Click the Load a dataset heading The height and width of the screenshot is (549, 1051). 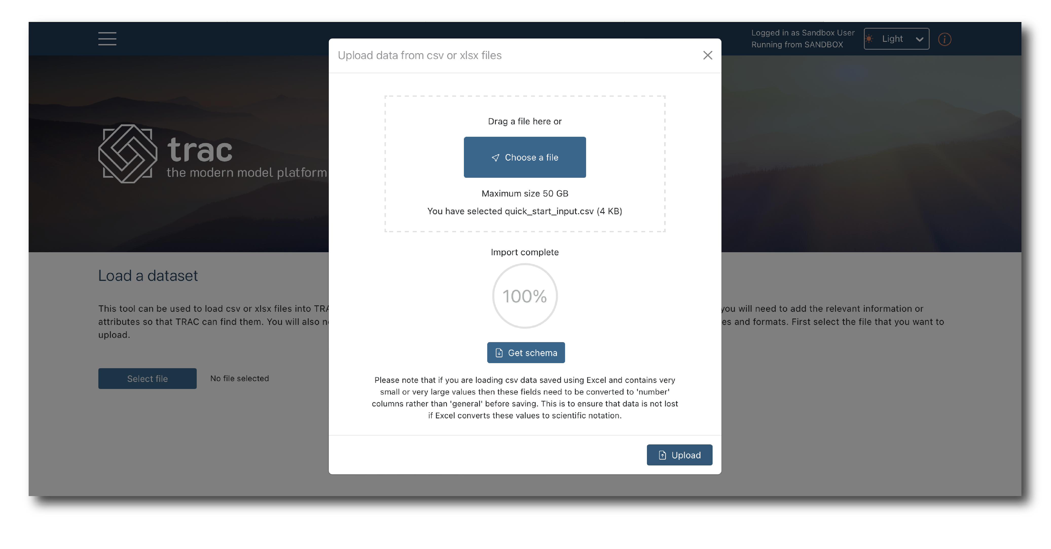[148, 276]
